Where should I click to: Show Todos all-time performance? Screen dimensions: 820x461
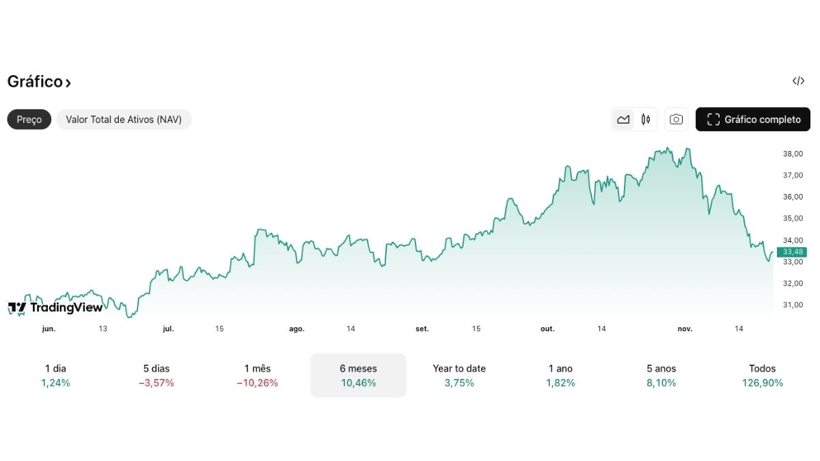tap(763, 375)
